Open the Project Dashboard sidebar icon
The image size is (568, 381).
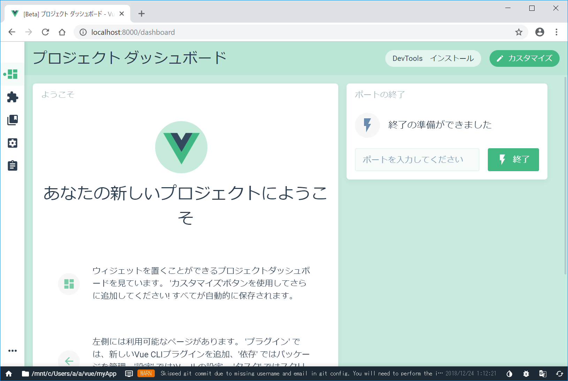click(x=13, y=74)
